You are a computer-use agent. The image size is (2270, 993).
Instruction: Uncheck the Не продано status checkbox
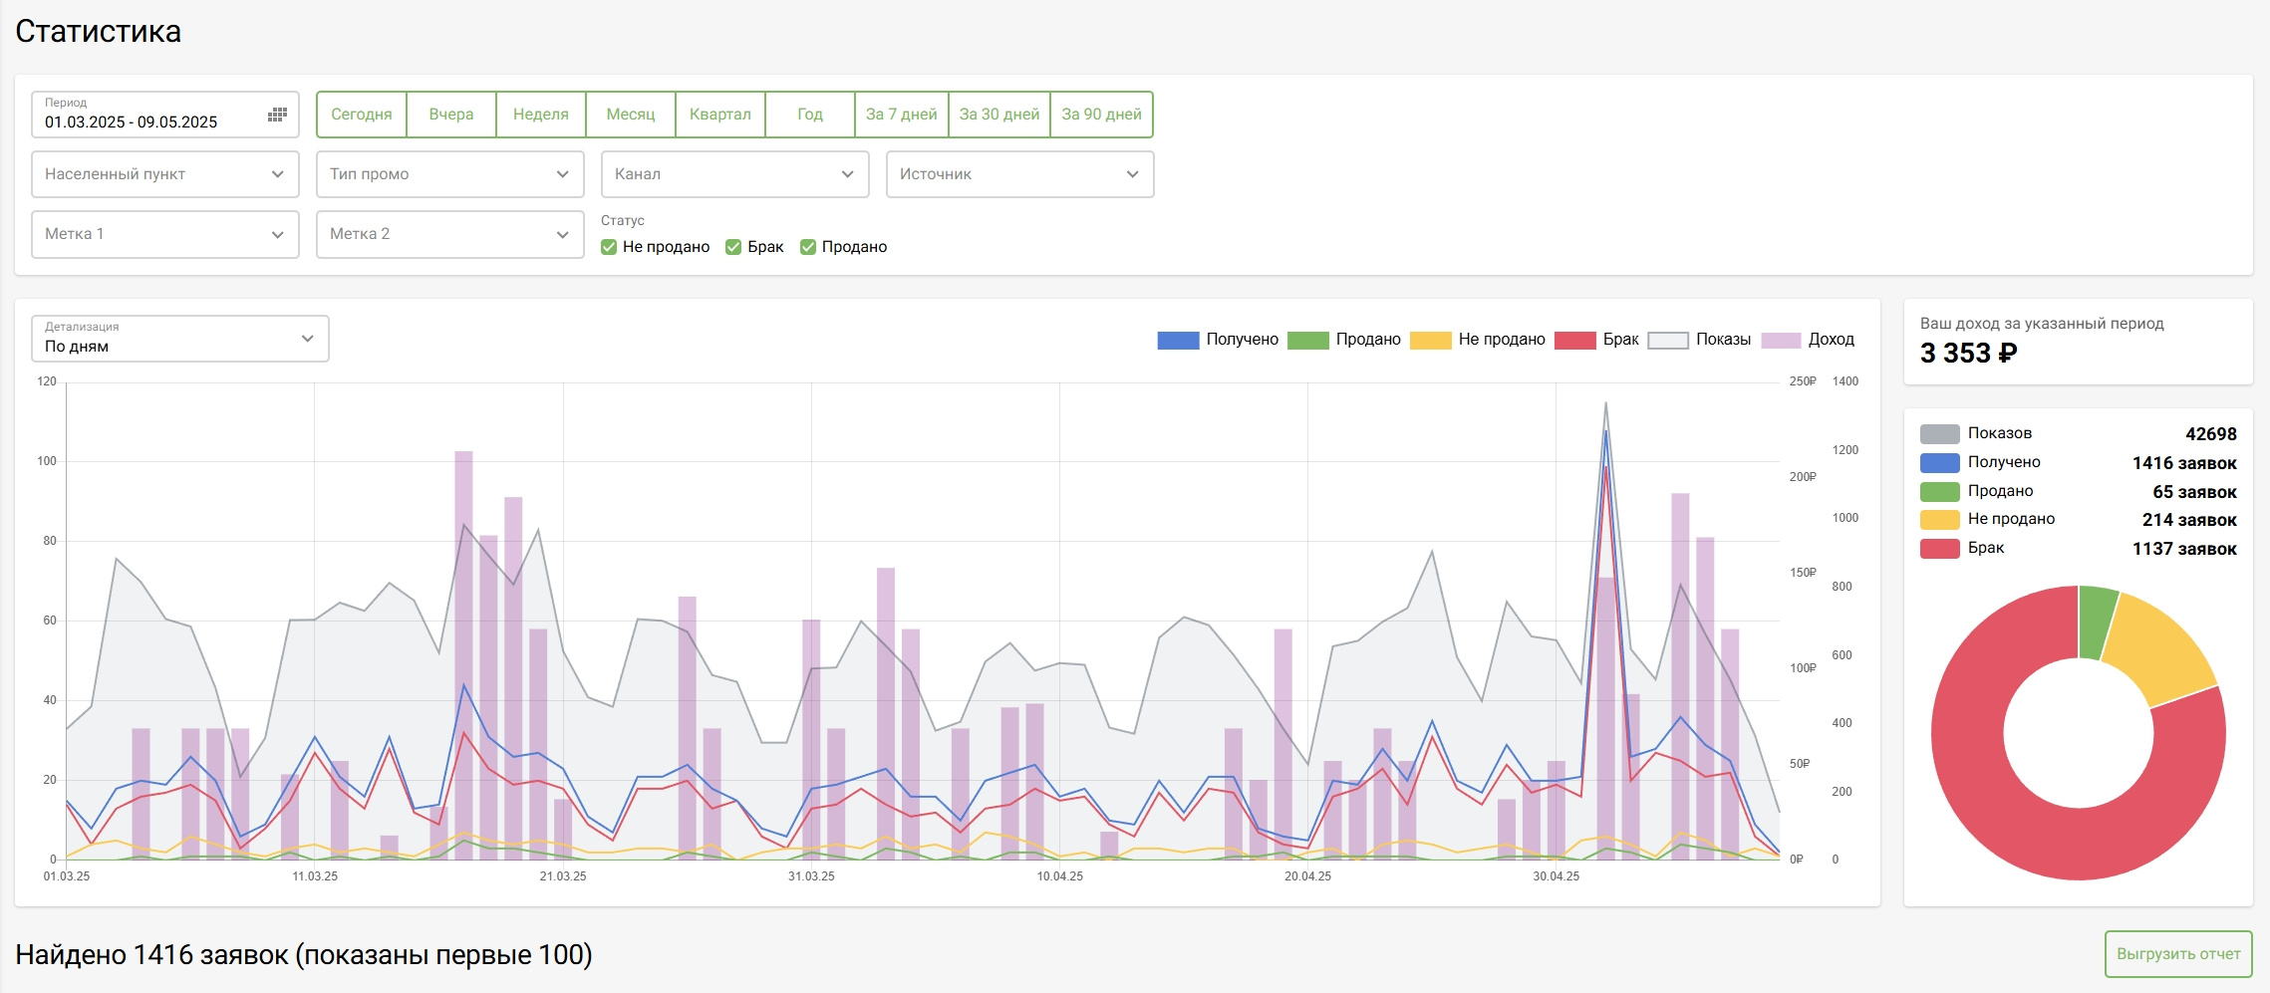coord(609,247)
